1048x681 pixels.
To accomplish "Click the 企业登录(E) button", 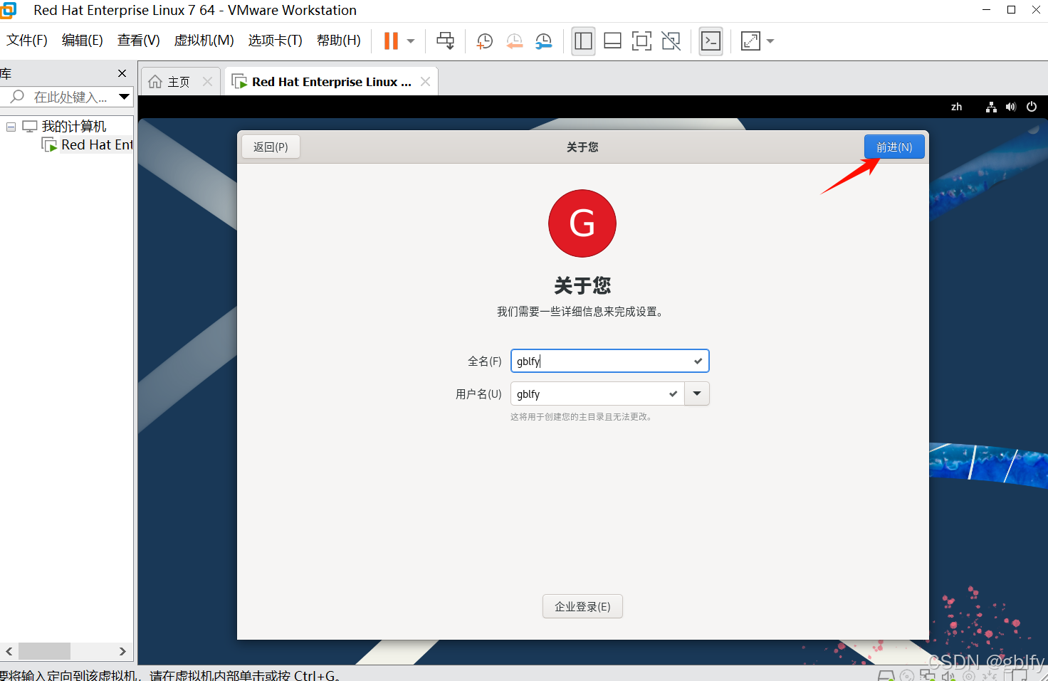I will [x=582, y=606].
